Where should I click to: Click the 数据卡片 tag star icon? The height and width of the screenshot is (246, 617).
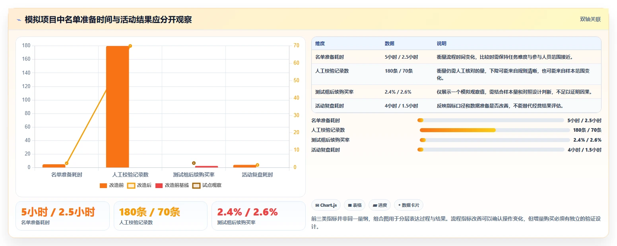400,205
